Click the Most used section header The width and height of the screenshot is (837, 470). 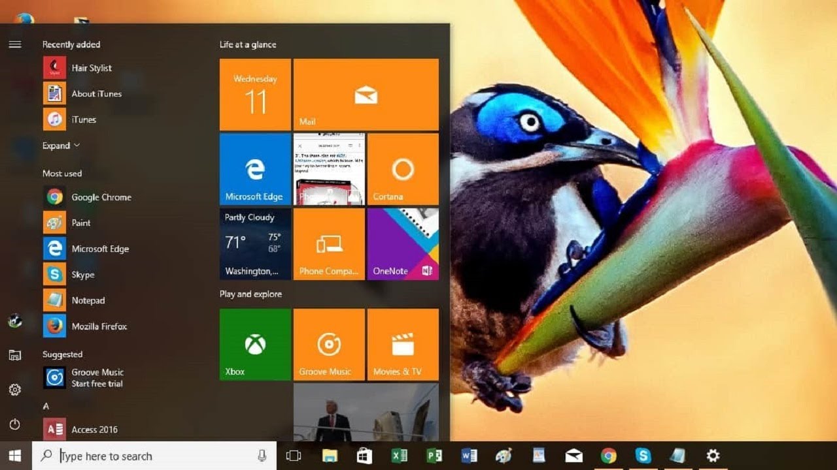(62, 173)
